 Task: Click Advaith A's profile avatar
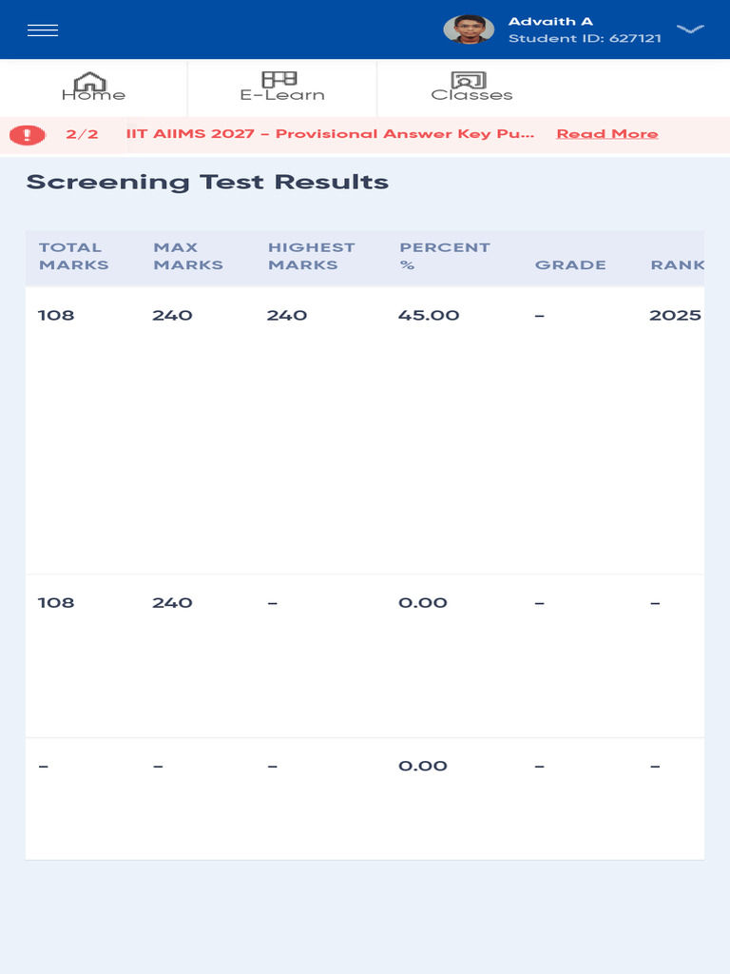469,29
